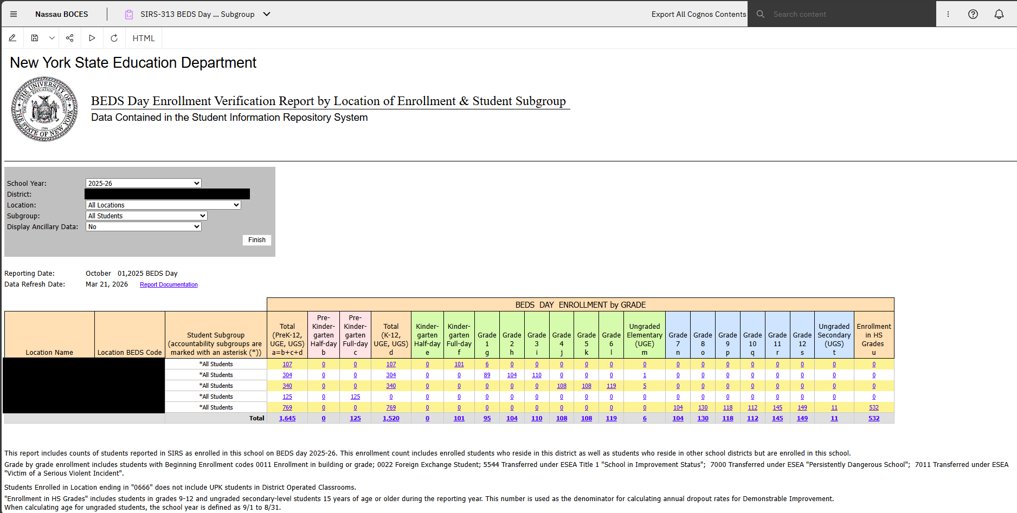Click total enrollment link 1,645
Image resolution: width=1017 pixels, height=513 pixels.
pos(287,418)
